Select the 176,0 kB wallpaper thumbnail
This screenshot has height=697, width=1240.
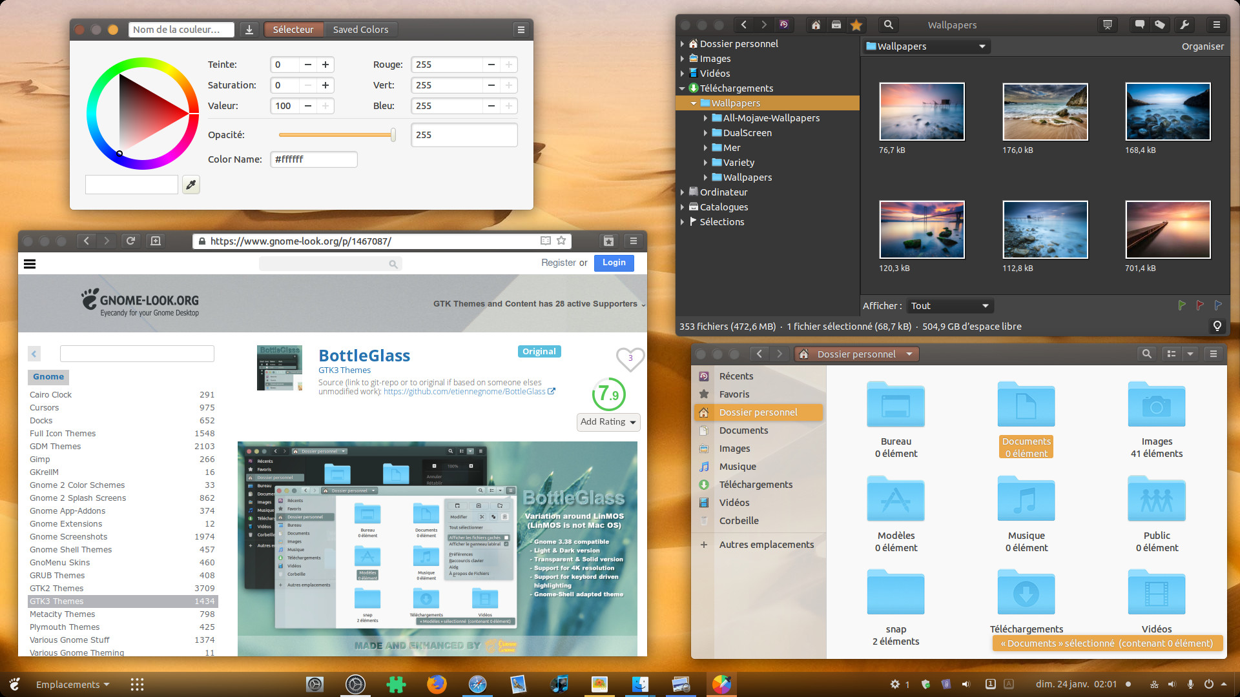(x=1045, y=112)
